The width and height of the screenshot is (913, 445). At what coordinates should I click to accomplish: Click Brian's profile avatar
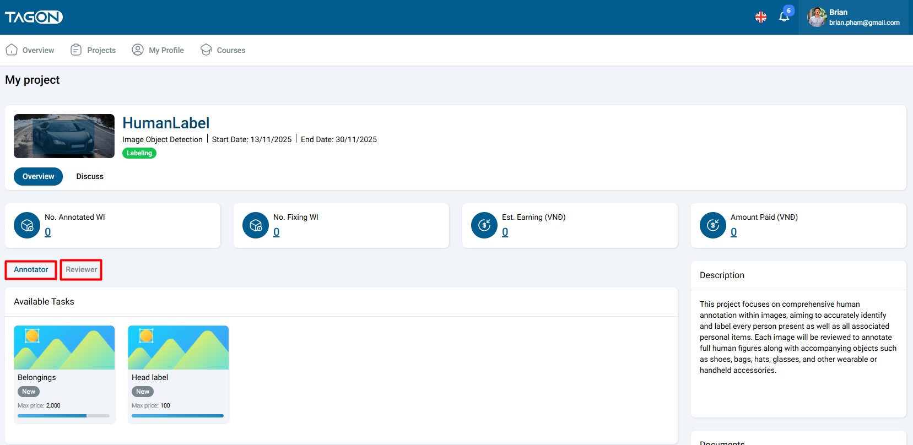[816, 17]
